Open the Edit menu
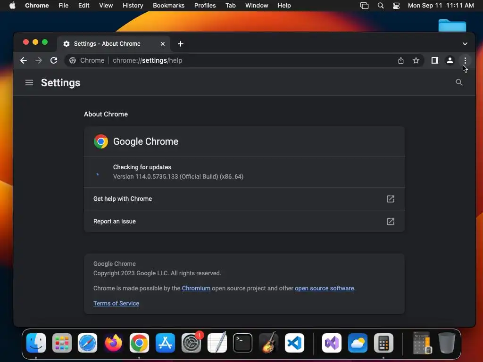483x362 pixels. 83,6
